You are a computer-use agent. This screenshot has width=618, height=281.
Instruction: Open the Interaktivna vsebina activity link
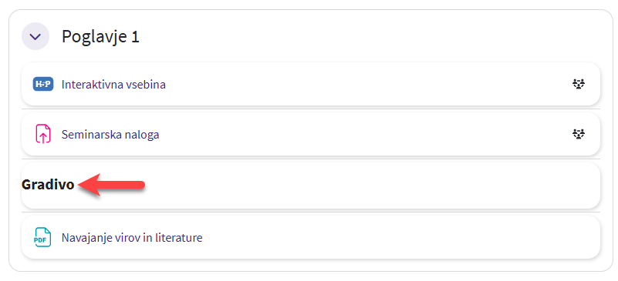tap(113, 85)
